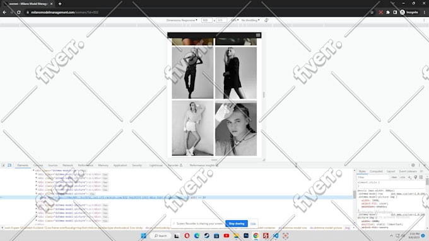Open the hamburger menu on the mobile page
This screenshot has width=429, height=241.
(x=258, y=35)
